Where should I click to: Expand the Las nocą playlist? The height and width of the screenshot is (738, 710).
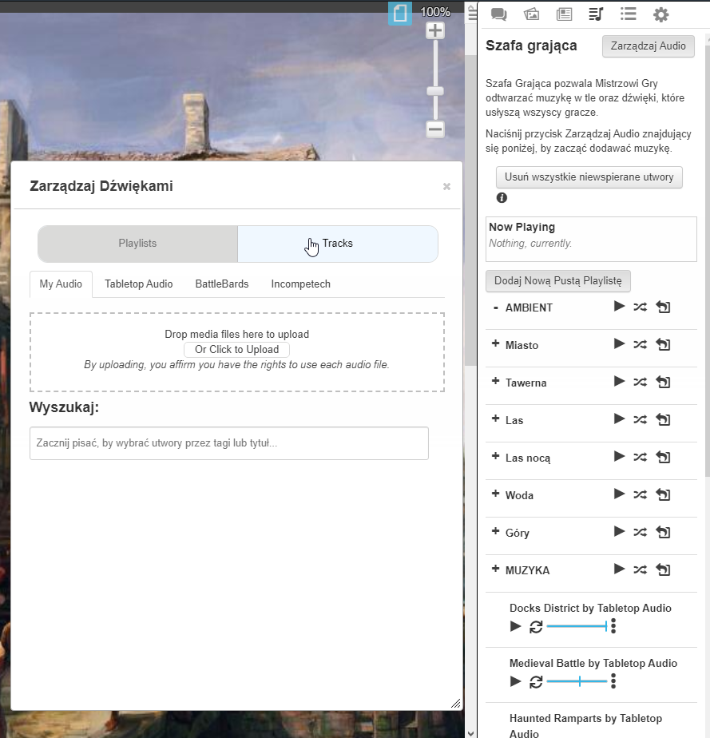(495, 456)
